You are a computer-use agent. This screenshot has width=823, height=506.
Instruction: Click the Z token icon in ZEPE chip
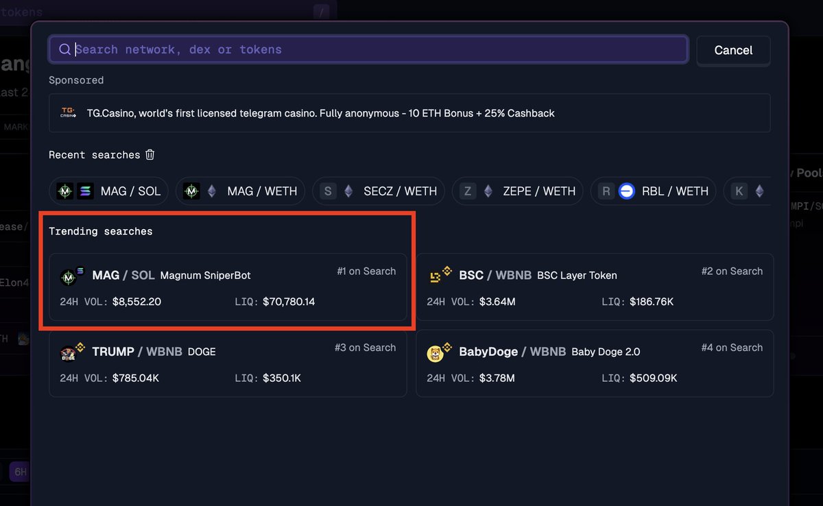point(468,191)
